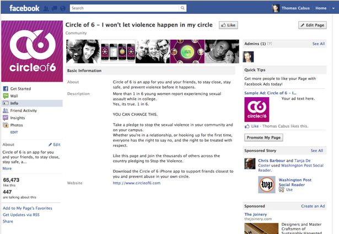Viewport: 339px width, 234px height.
Task: Click Create an Ad link
Action: [x=313, y=206]
